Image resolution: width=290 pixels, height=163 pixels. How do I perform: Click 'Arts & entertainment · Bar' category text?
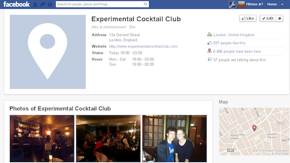[113, 27]
